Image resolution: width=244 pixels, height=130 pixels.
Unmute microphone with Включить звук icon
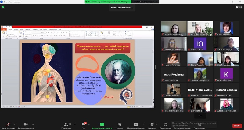coord(8,124)
